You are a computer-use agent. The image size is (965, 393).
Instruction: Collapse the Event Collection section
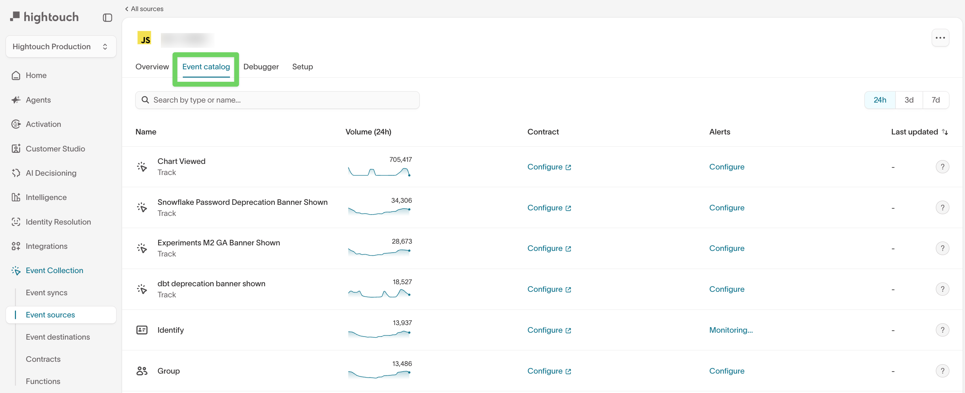[54, 270]
